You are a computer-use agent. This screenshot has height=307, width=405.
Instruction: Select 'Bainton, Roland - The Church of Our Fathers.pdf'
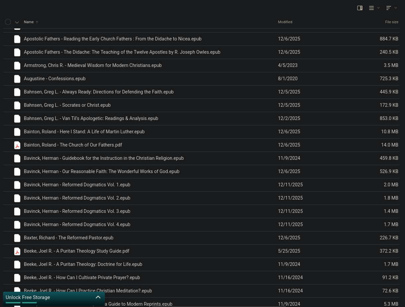pos(73,145)
